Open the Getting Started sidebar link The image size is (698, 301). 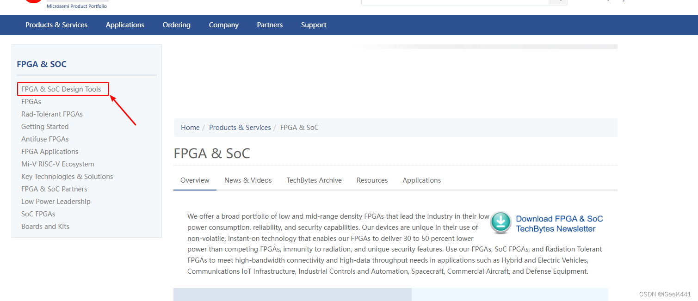pos(45,127)
